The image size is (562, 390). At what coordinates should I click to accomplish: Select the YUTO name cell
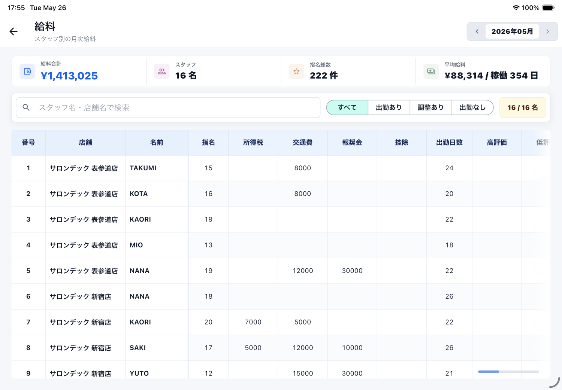point(157,371)
